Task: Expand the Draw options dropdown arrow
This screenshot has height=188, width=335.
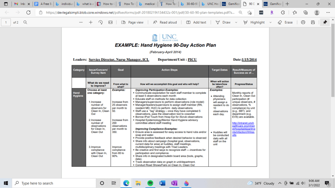Action: click(236, 22)
